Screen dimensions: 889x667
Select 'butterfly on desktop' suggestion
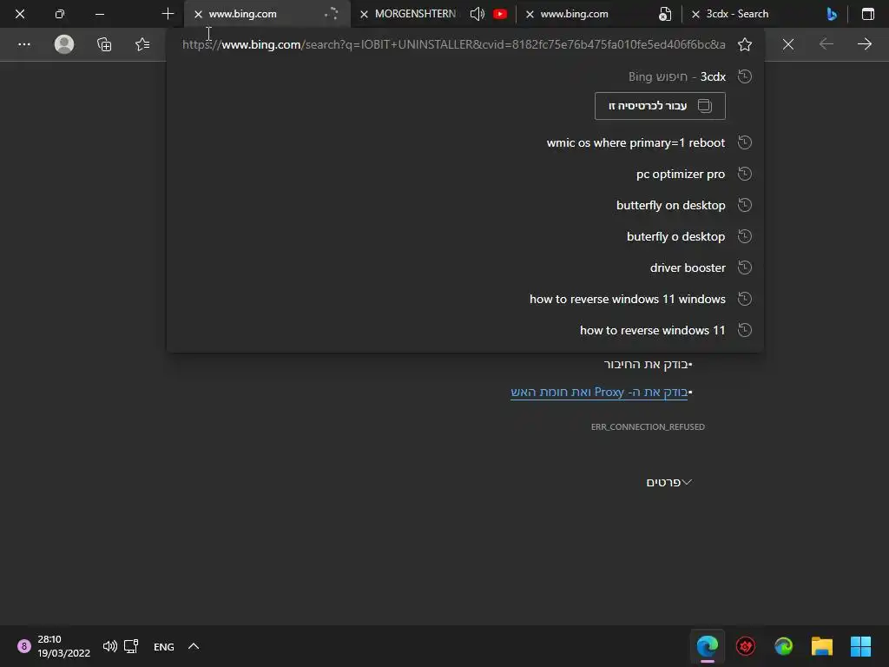click(465, 205)
